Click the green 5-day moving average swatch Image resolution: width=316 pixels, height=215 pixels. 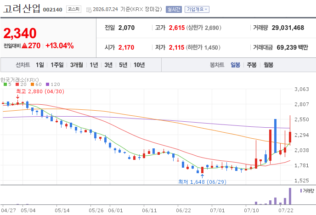[5, 84]
